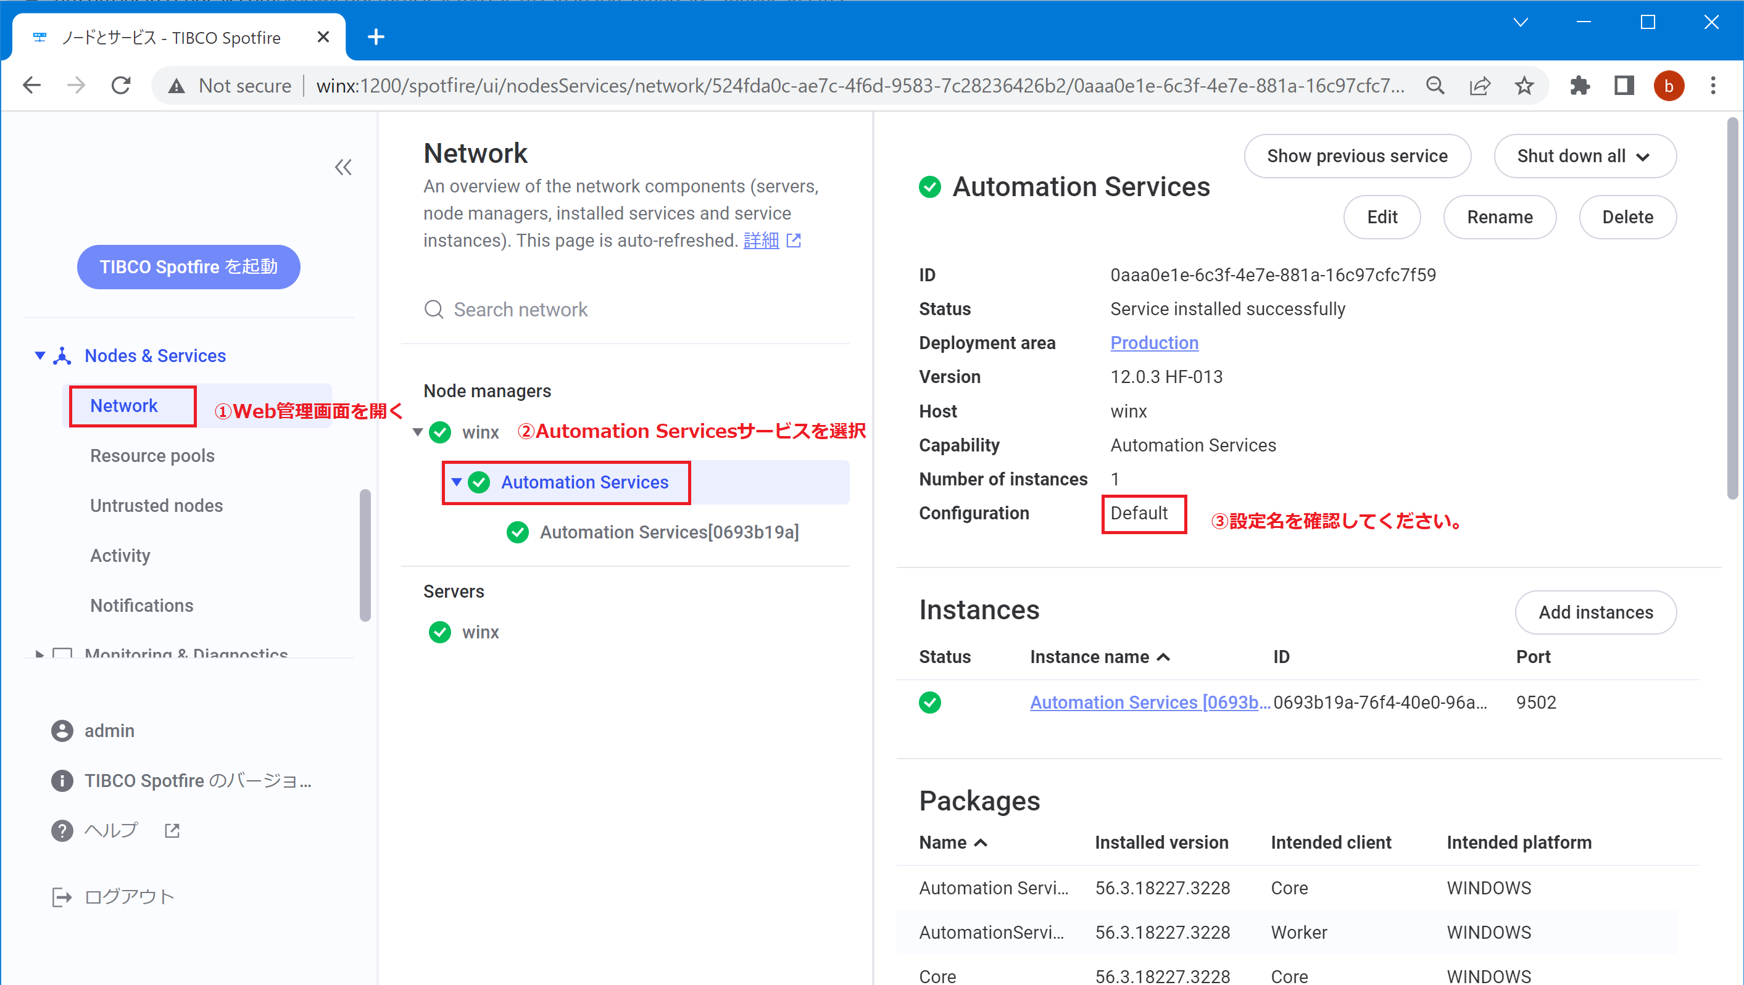Click green status icon in Automation Services header
Screen dimensions: 1744x985
[929, 187]
